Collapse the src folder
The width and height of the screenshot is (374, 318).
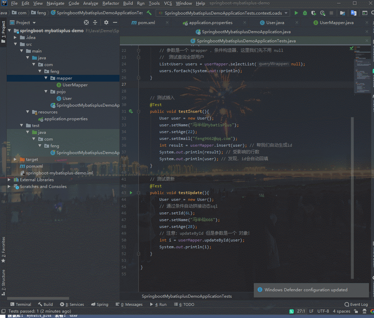[x=16, y=44]
